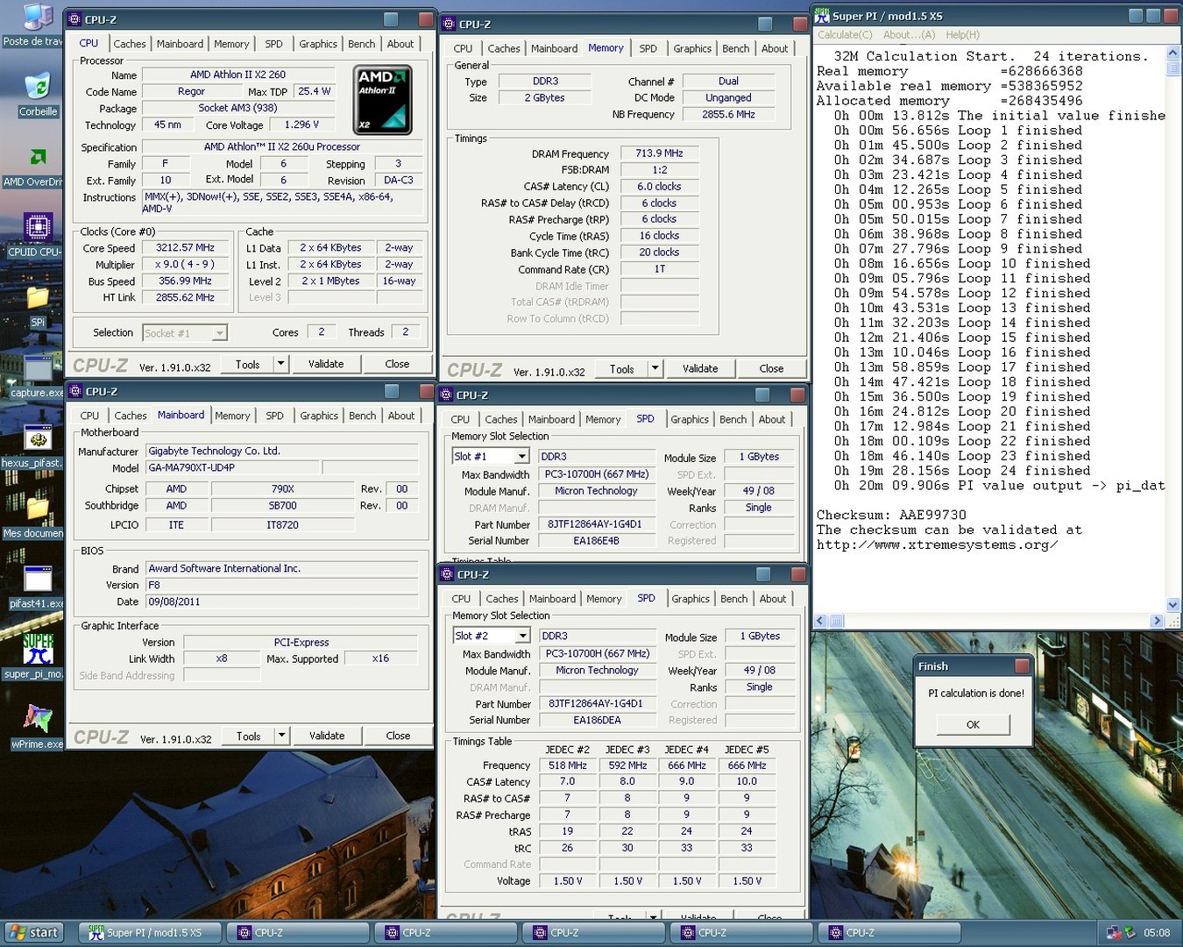Click the GA-MA790XT-UD4P model field
Screen dimensions: 1183x947
click(x=232, y=467)
